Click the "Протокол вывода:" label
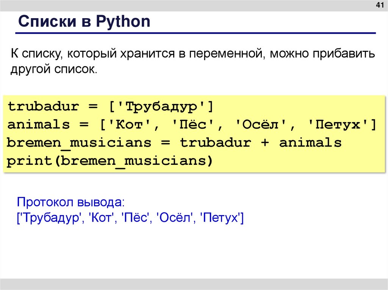The image size is (388, 290). (x=70, y=202)
